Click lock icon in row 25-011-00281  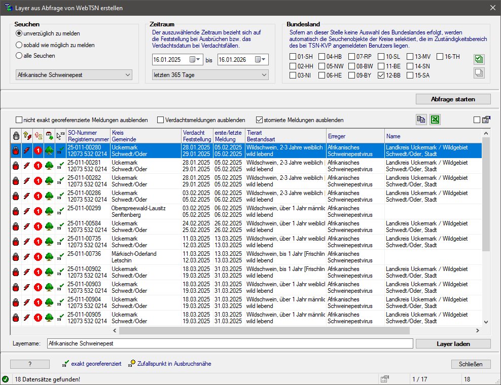coord(16,166)
